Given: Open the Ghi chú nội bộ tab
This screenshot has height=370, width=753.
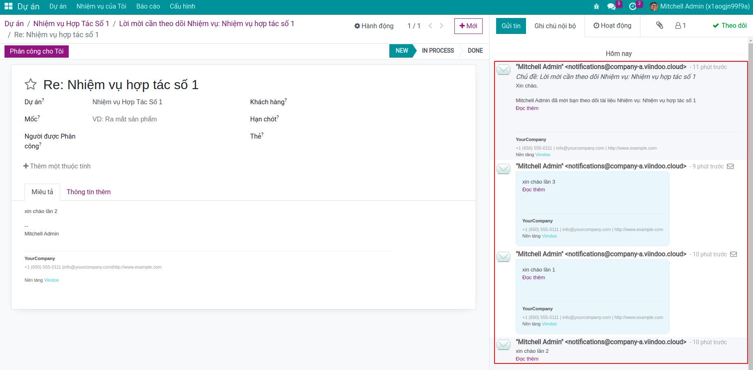Looking at the screenshot, I should pos(555,26).
